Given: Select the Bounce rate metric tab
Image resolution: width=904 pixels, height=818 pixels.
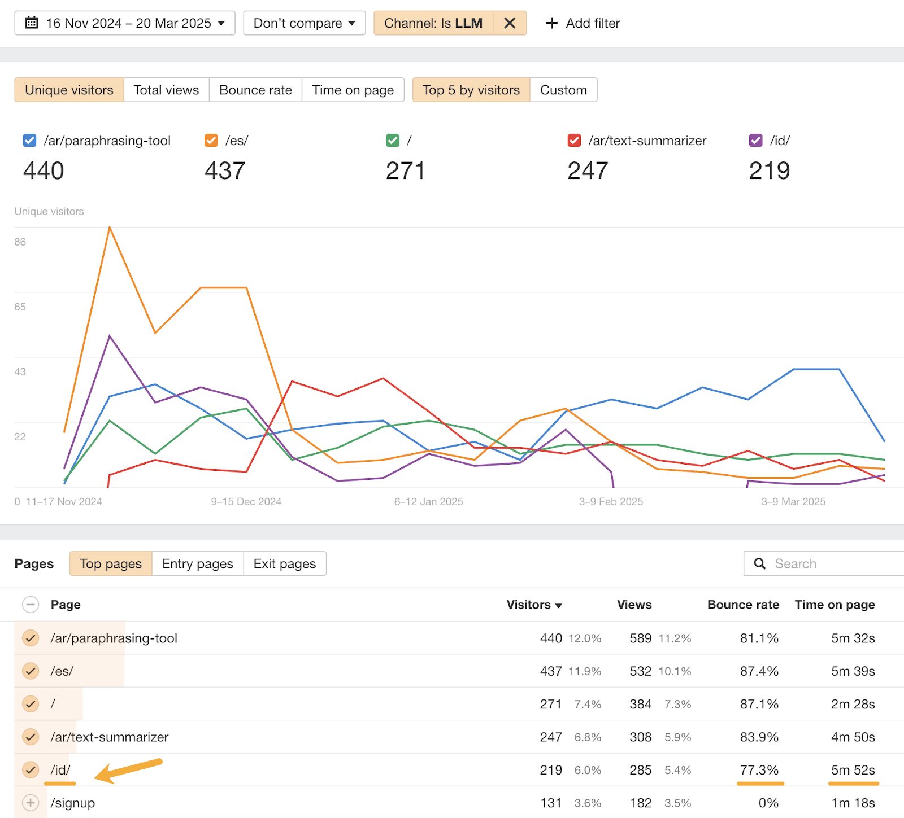Looking at the screenshot, I should (x=255, y=90).
